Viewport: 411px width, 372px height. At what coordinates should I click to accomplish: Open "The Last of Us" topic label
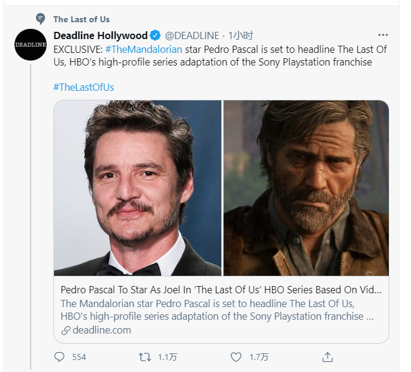click(x=82, y=19)
